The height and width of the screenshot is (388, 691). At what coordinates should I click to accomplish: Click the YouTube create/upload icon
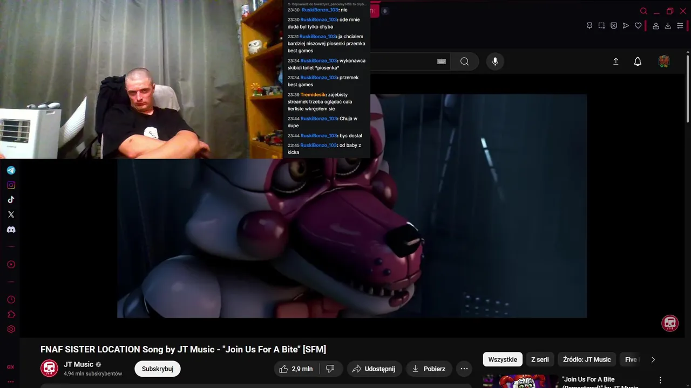pos(615,61)
